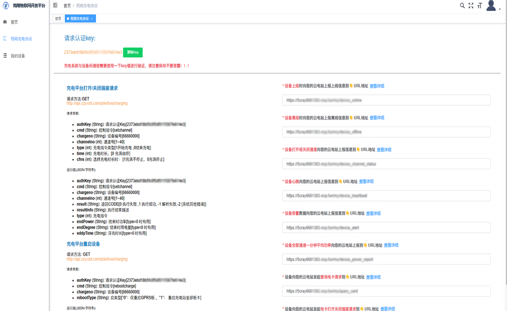
Task: Click the 筠翔充电协议 sidebar icon
Action: pos(5,39)
